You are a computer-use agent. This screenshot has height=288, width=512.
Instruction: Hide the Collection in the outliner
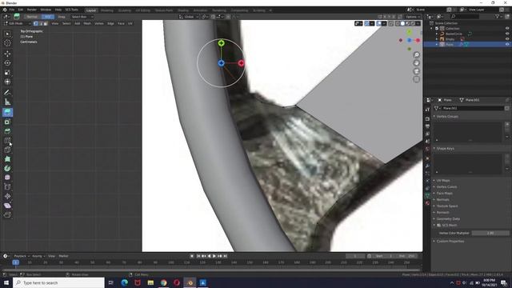(x=507, y=29)
